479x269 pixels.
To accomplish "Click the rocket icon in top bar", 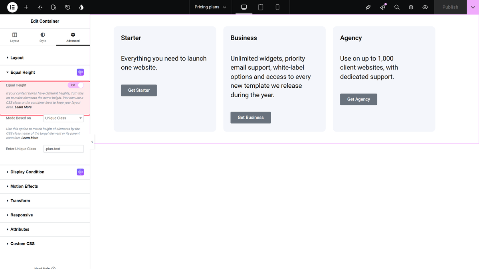I will tap(368, 7).
